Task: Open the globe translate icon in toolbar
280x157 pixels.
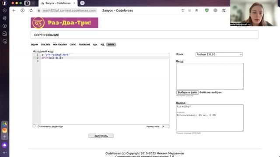Action: (x=215, y=10)
